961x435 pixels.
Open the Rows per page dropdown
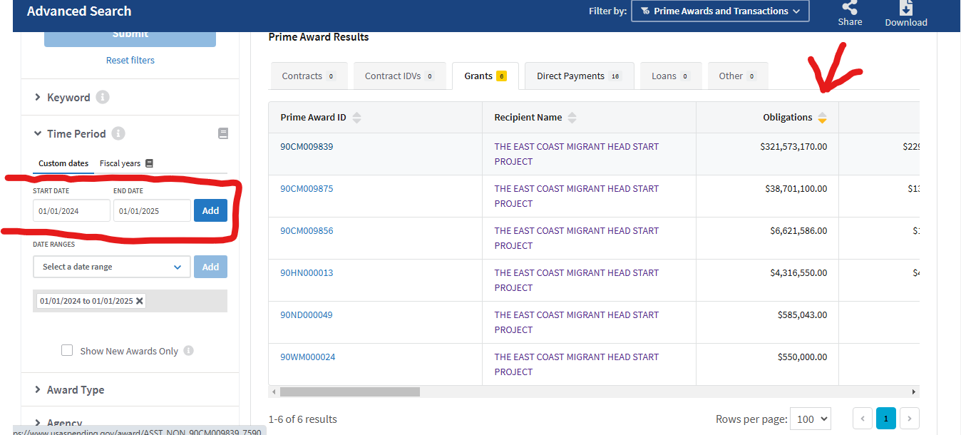[x=811, y=419]
